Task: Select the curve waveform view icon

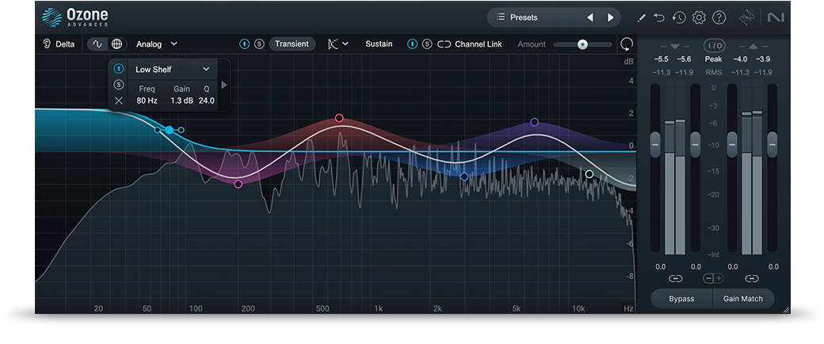Action: tap(97, 44)
